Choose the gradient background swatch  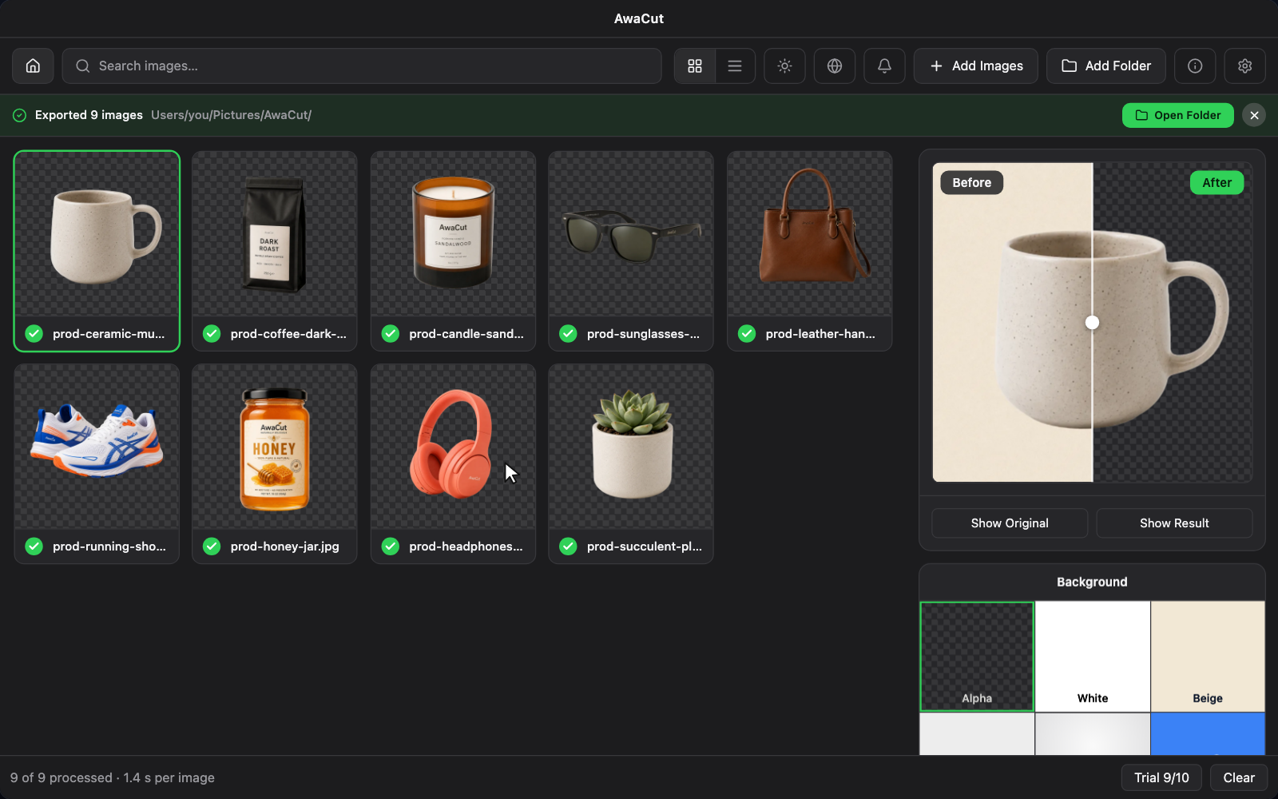click(1093, 733)
